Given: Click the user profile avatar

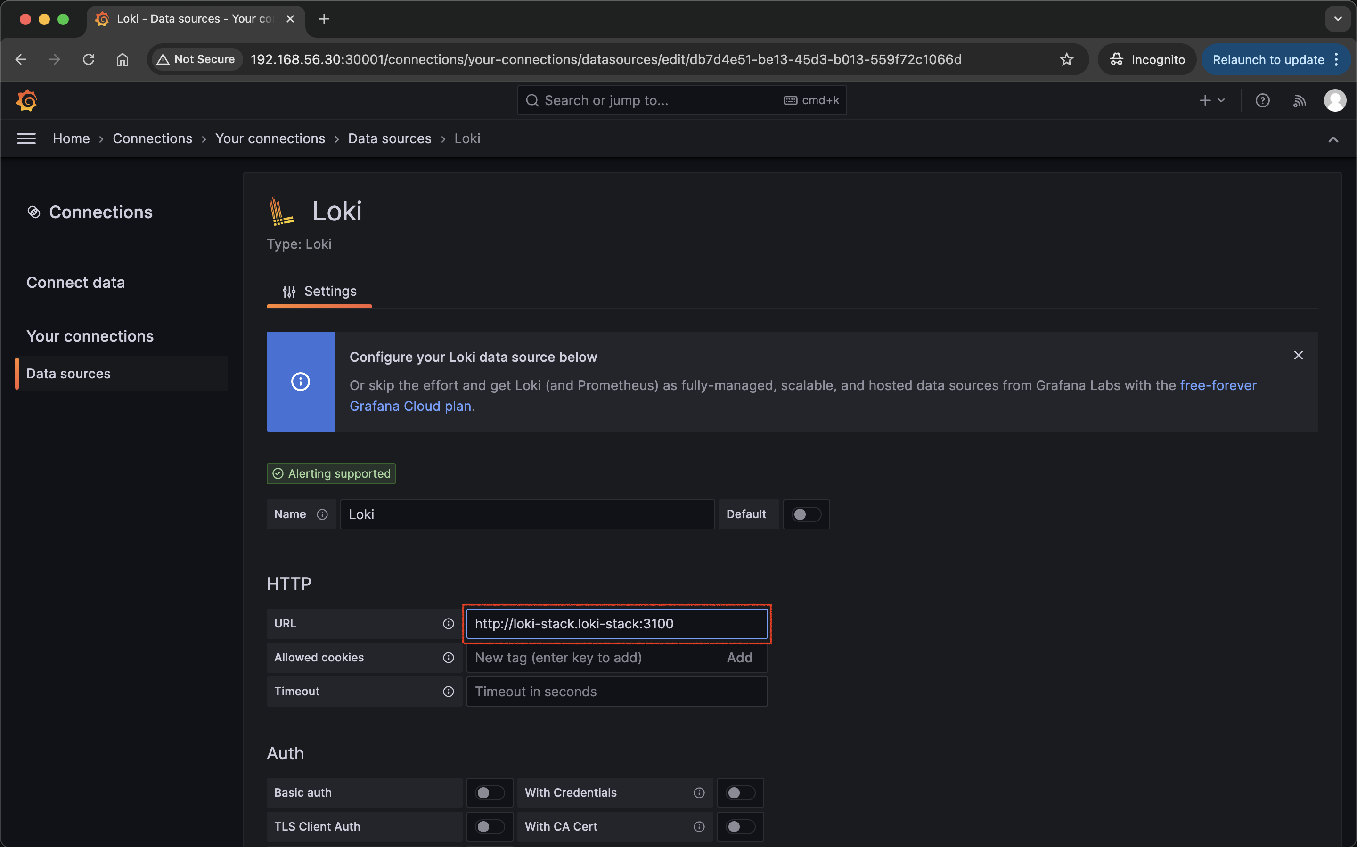Looking at the screenshot, I should (x=1334, y=100).
